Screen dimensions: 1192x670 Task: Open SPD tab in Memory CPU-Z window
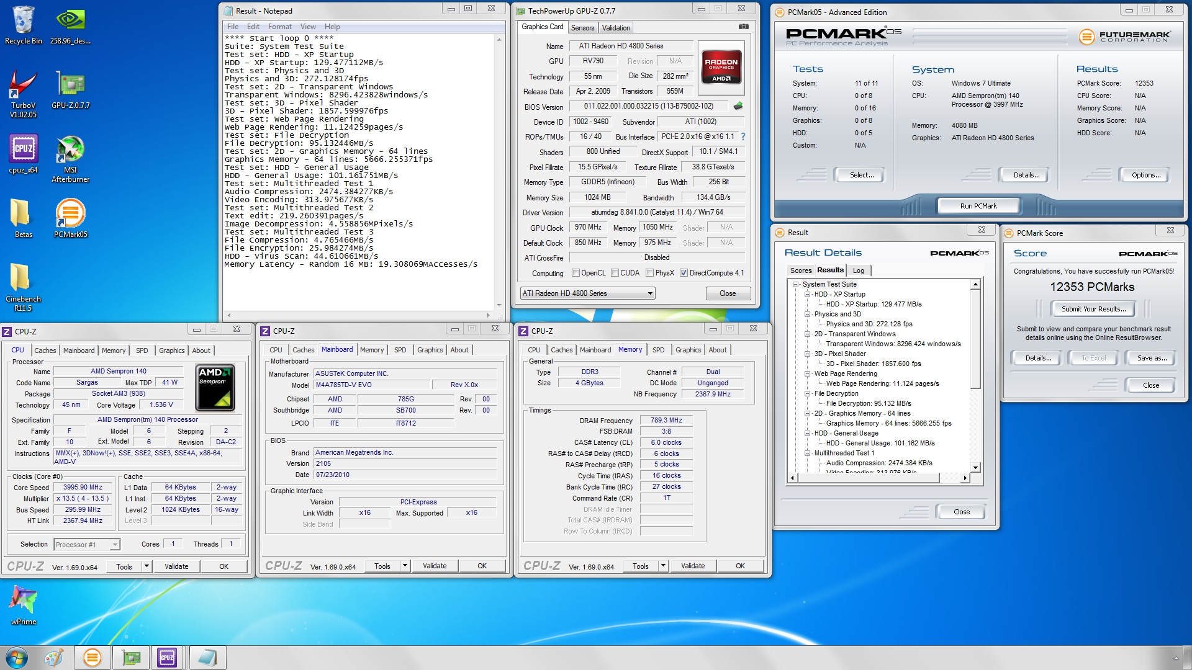click(x=658, y=350)
